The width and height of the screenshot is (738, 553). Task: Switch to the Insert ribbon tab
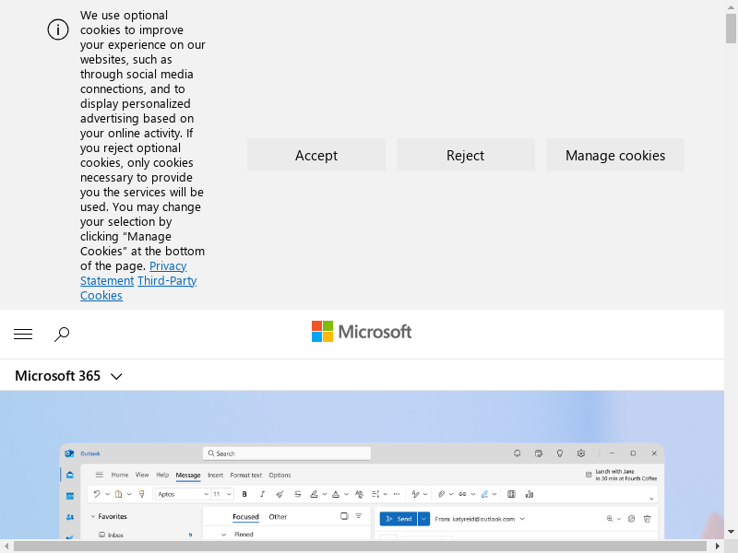click(215, 476)
